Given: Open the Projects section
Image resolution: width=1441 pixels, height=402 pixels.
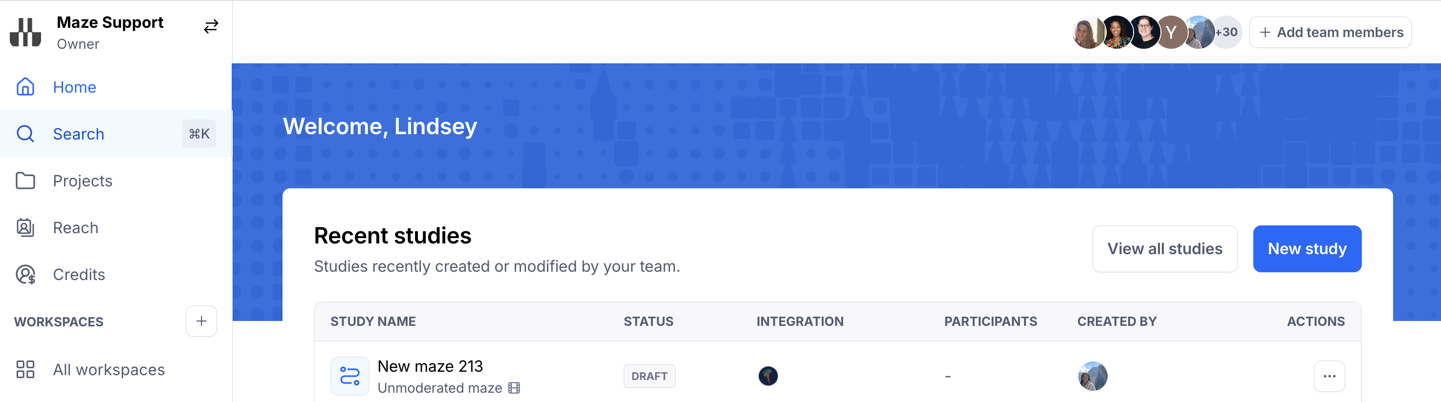Looking at the screenshot, I should [83, 181].
